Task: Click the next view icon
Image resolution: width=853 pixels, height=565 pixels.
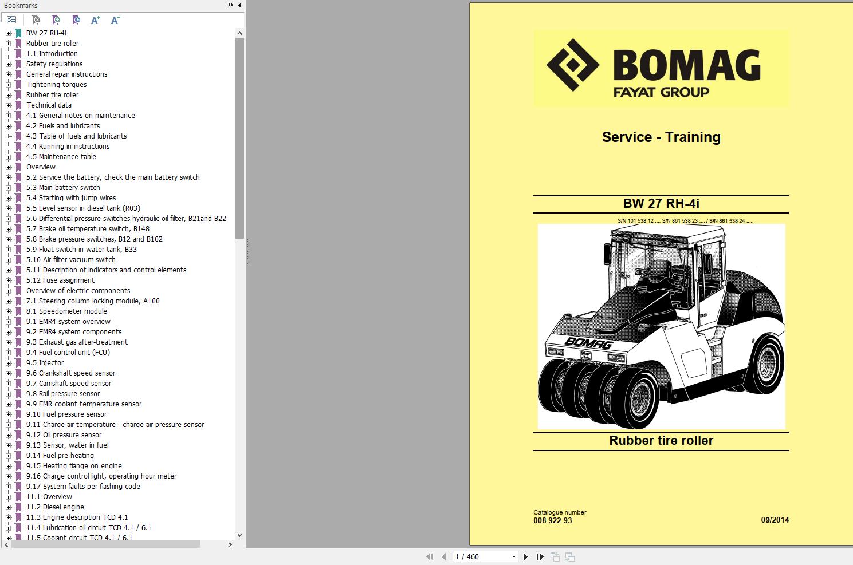Action: [570, 556]
